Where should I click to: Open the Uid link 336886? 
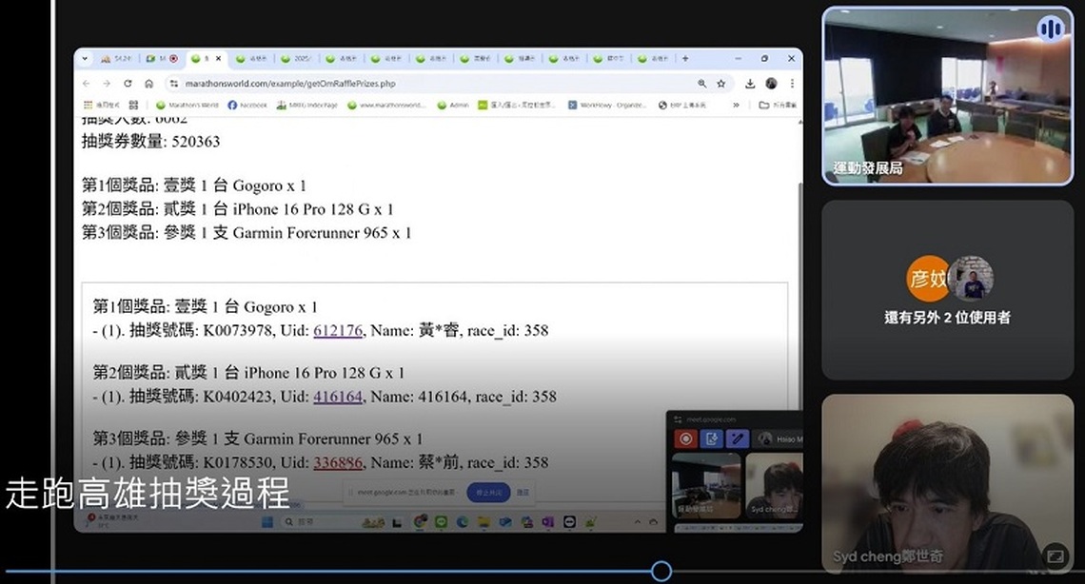(338, 462)
